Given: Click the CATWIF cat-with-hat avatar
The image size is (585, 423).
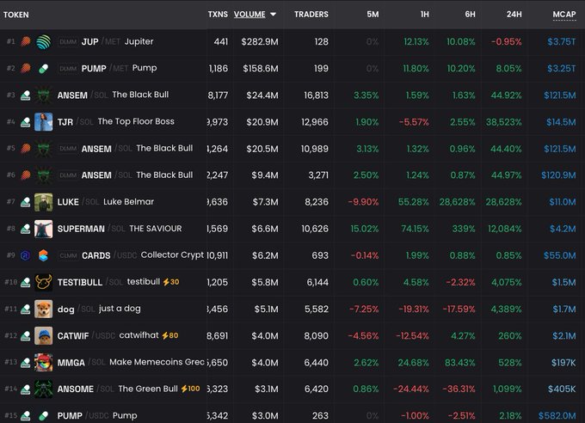Looking at the screenshot, I should pyautogui.click(x=44, y=335).
